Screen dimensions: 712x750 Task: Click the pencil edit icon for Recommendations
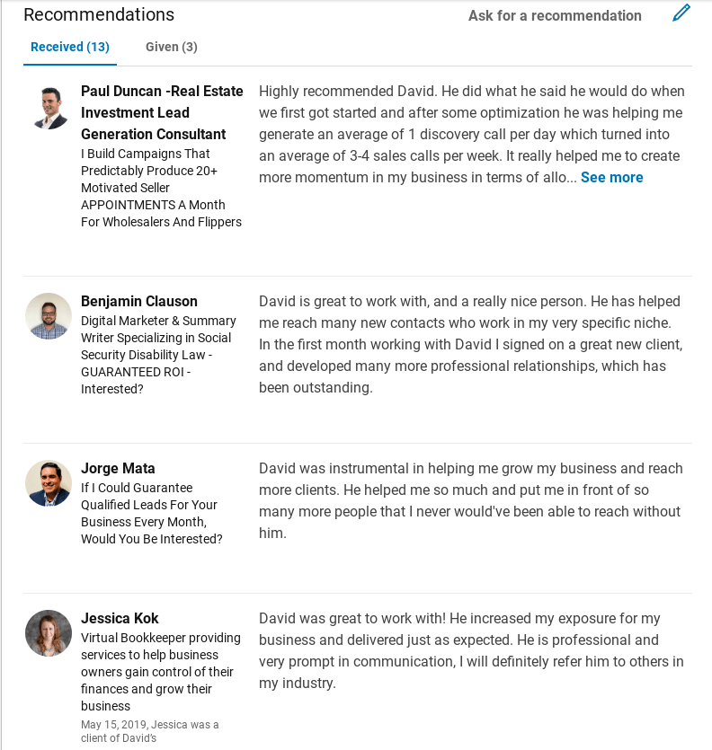(681, 13)
